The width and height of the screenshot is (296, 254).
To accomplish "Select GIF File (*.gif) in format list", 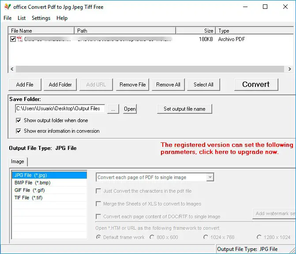I will (x=49, y=190).
